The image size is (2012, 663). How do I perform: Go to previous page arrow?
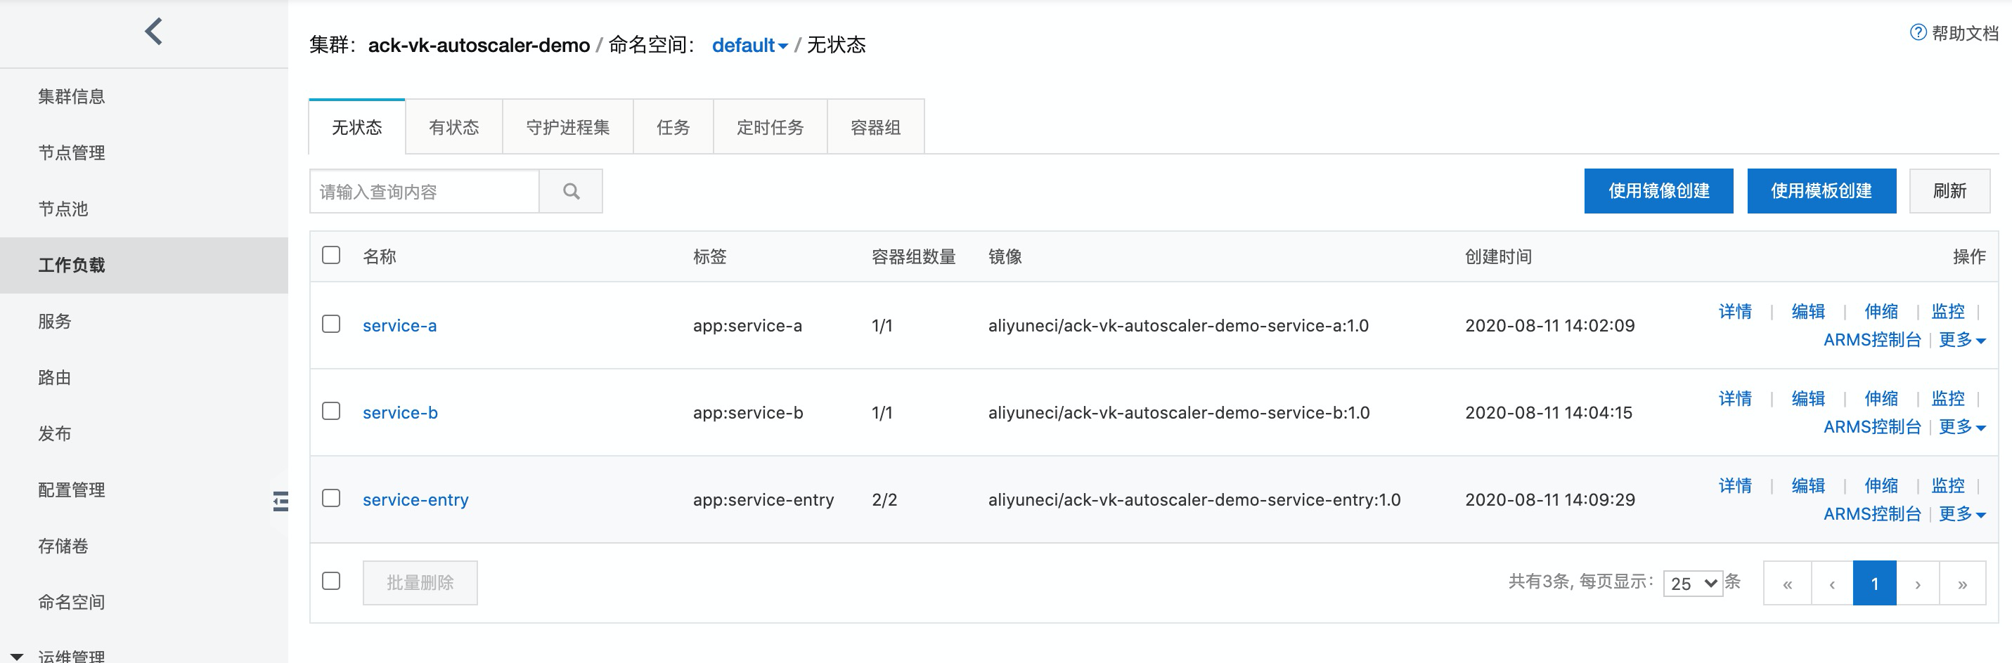tap(1831, 583)
